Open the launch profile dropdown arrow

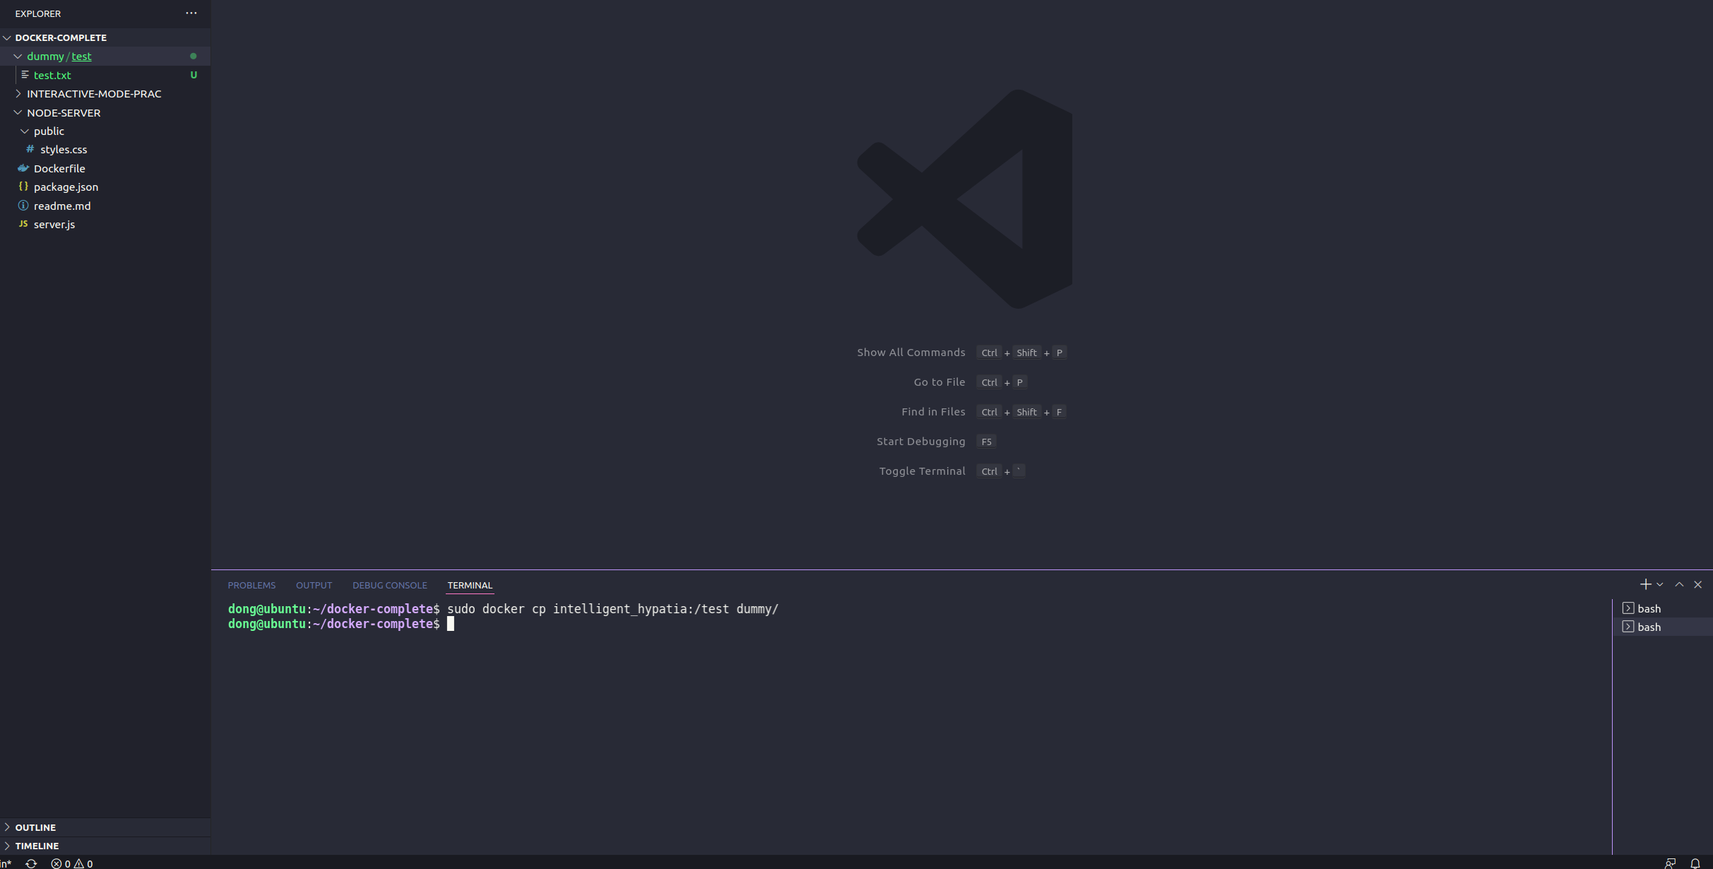tap(1660, 584)
